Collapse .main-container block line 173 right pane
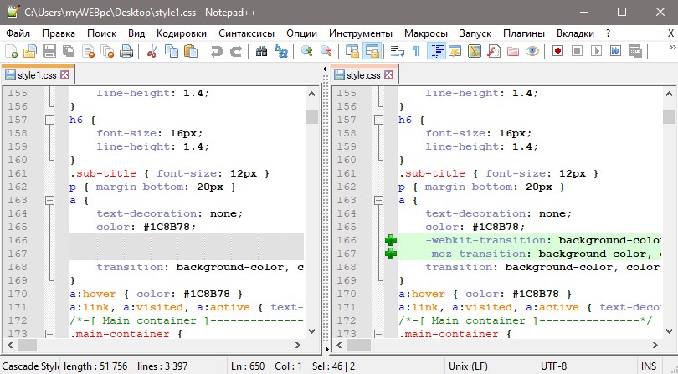 pos(379,334)
